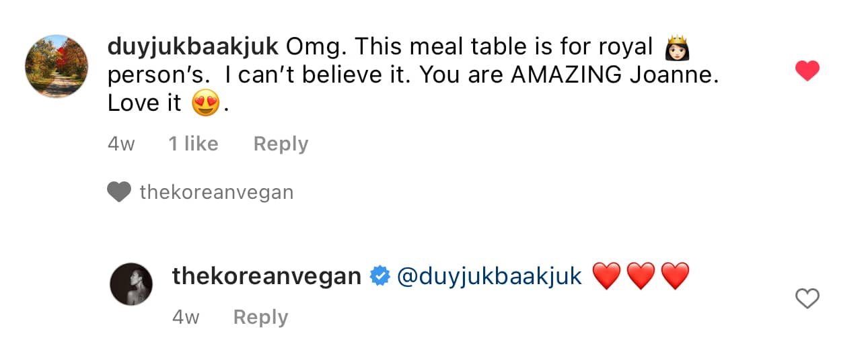Click the first red heart emoji in reply
The height and width of the screenshot is (348, 864).
point(606,276)
